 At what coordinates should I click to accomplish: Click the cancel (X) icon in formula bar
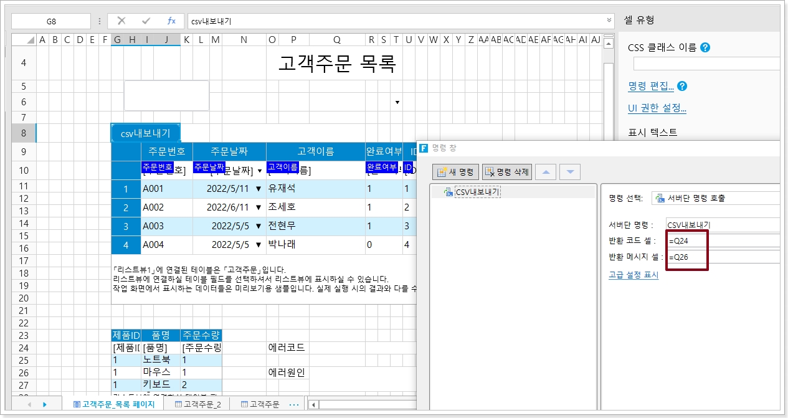pyautogui.click(x=121, y=21)
